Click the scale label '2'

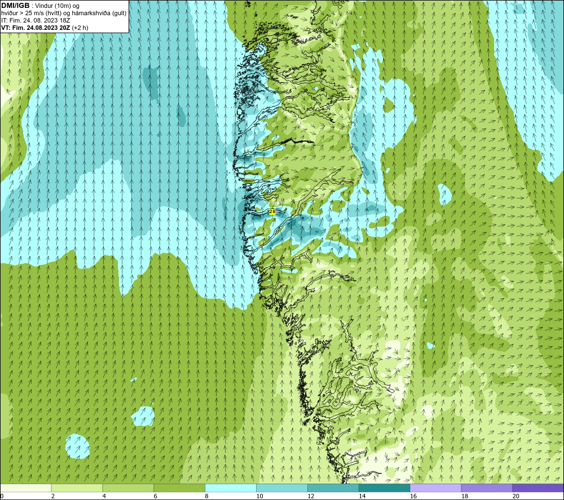point(53,496)
